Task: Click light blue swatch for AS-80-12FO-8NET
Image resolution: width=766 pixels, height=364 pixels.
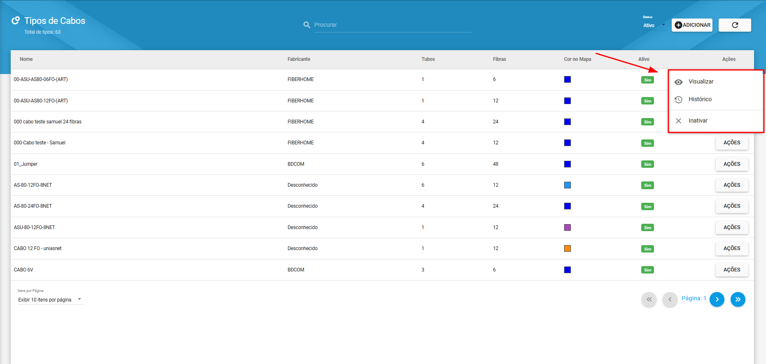Action: point(567,185)
